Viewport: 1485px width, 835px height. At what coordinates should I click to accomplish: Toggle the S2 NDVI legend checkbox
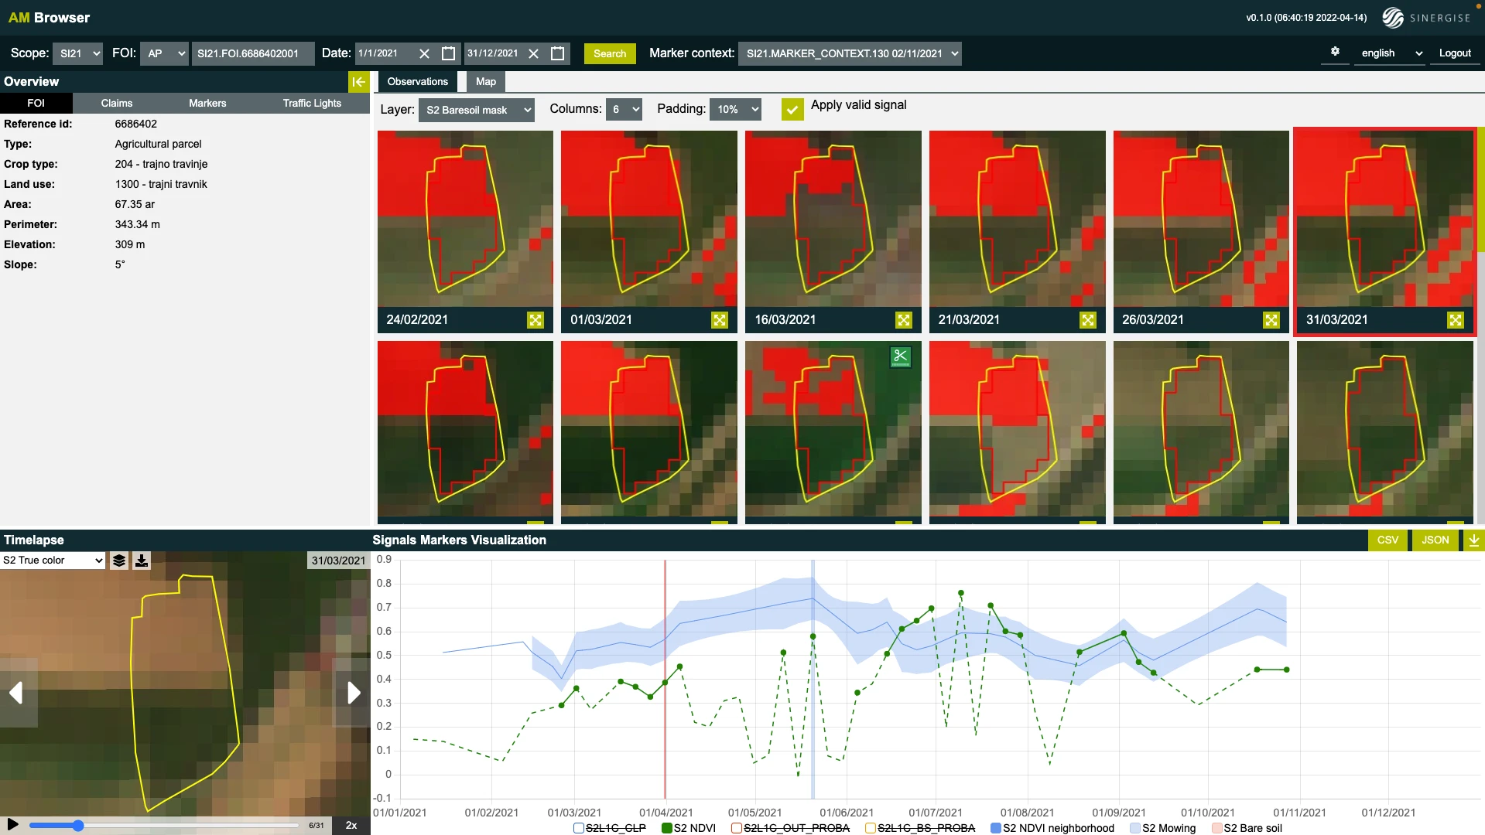click(666, 828)
